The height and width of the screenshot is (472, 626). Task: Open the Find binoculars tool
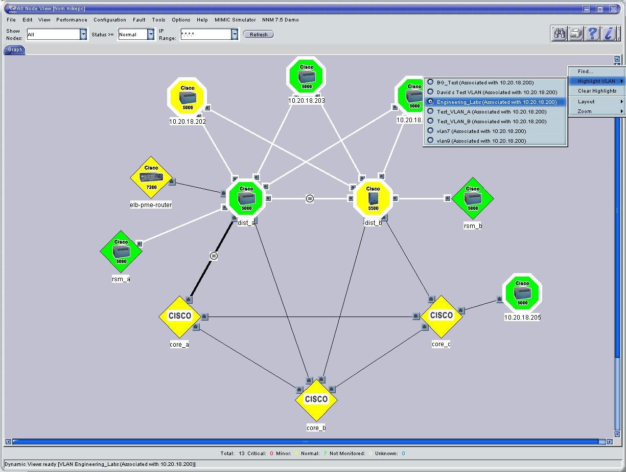pos(559,33)
